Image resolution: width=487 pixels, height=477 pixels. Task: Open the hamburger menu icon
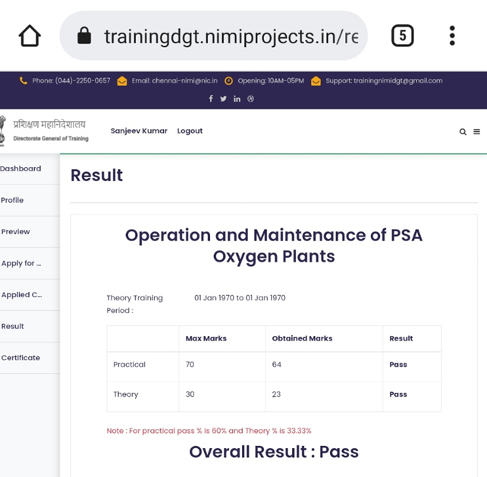pyautogui.click(x=476, y=132)
